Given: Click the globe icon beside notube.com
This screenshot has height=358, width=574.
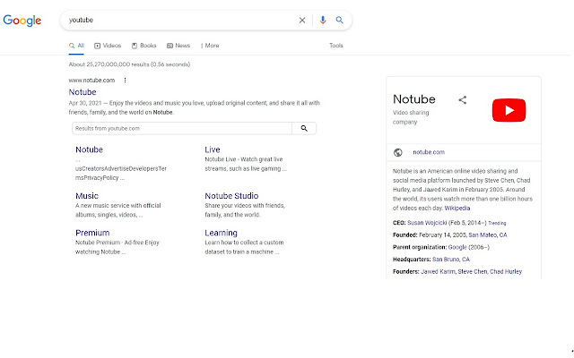Looking at the screenshot, I should coord(398,152).
